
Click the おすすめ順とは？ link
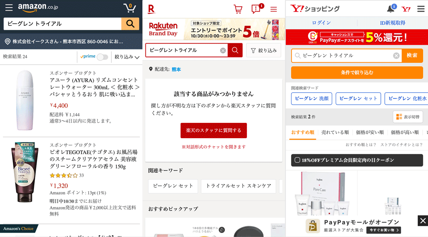pyautogui.click(x=361, y=144)
